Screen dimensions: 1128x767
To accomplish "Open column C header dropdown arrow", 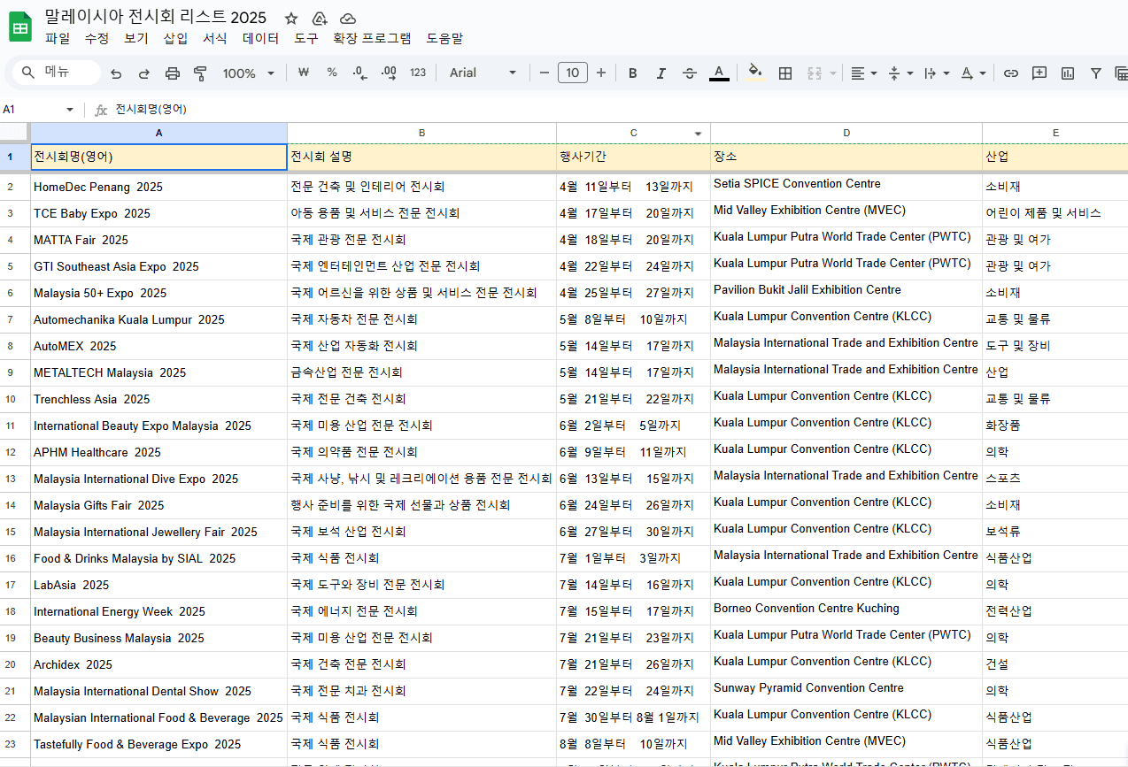I will pos(698,134).
